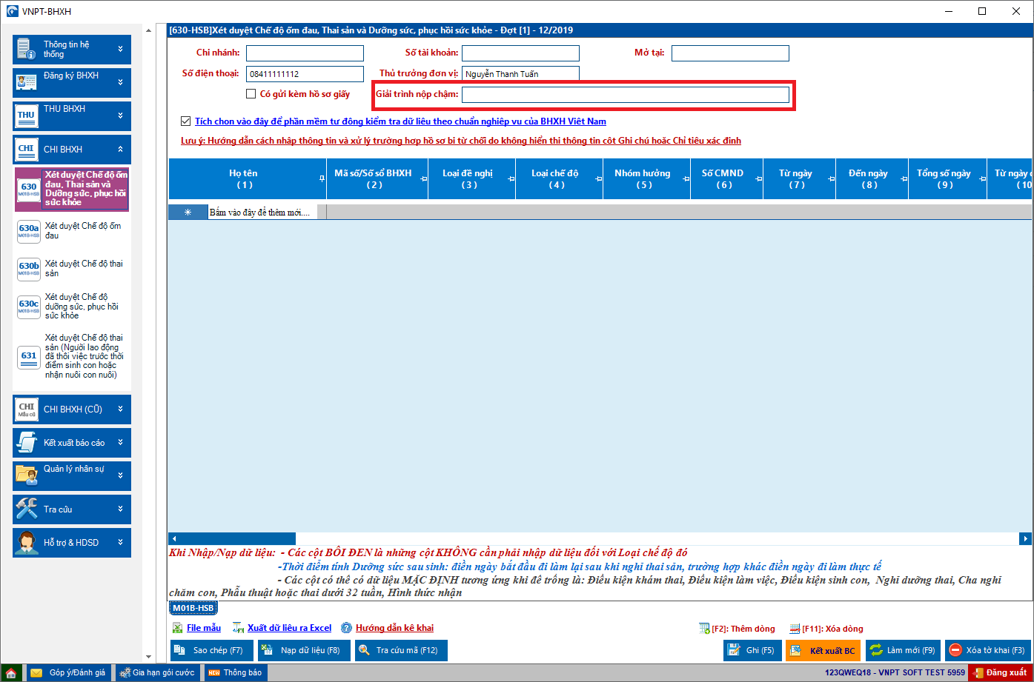This screenshot has width=1034, height=682.
Task: Select the 630c dưỡng sức form icon
Action: coord(29,307)
